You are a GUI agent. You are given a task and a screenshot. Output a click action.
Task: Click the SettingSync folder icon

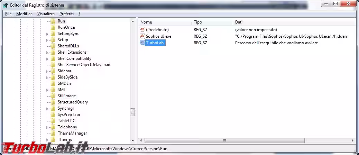[x=53, y=34]
